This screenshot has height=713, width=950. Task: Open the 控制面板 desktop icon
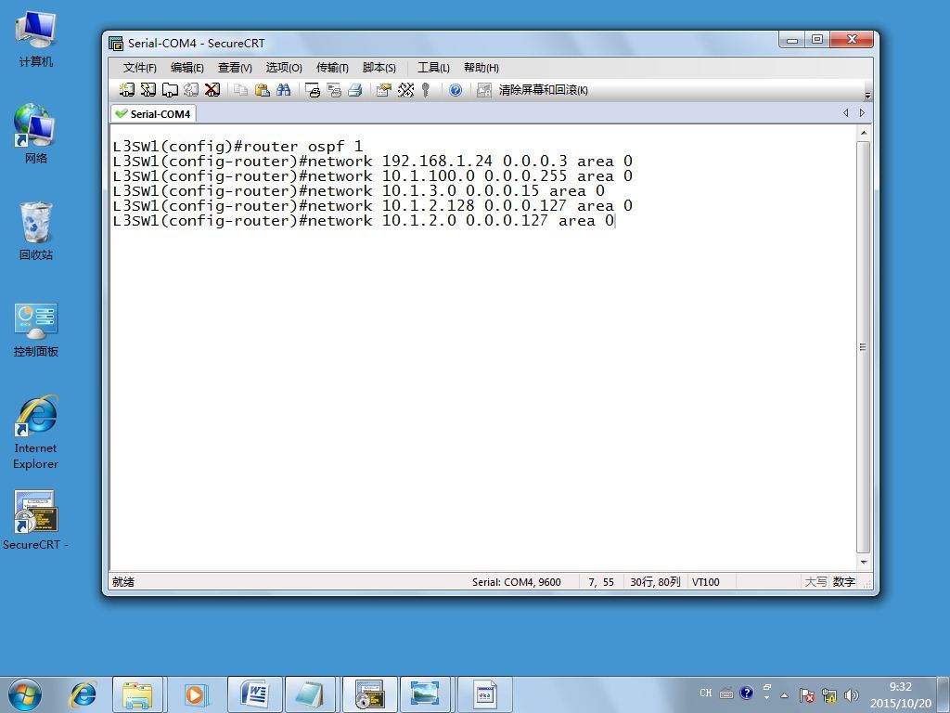tap(36, 330)
